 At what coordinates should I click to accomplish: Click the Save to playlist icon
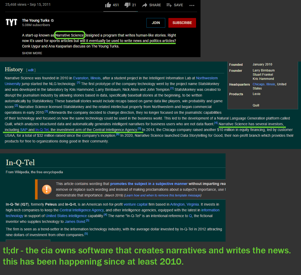(x=169, y=5)
